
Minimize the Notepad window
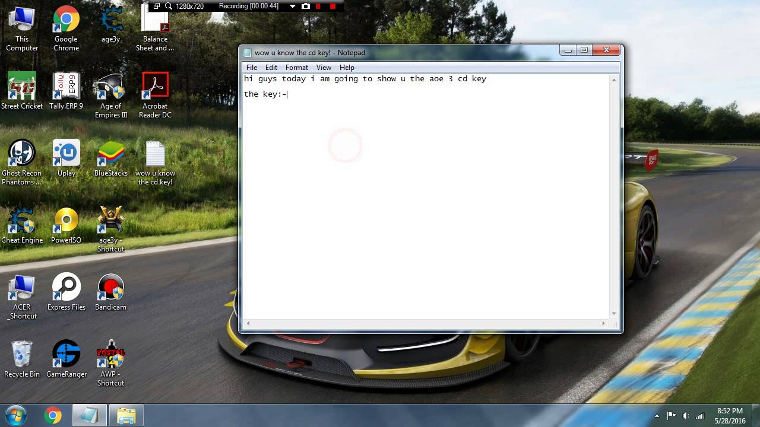click(568, 50)
